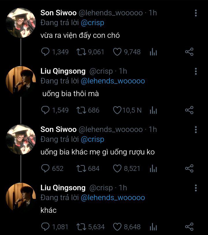
Task: View analytics for "uống bia thôi mà" tweet
Action: tap(153, 110)
